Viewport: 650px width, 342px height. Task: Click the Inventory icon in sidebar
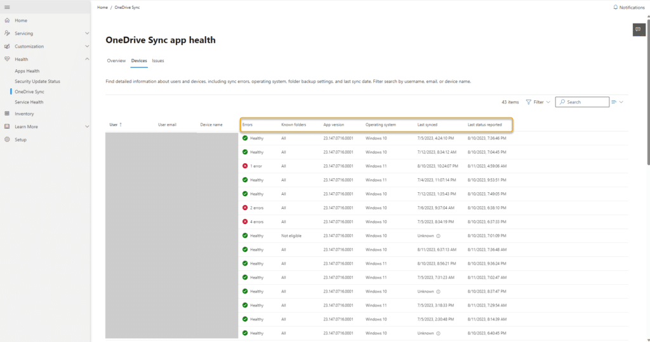7,114
